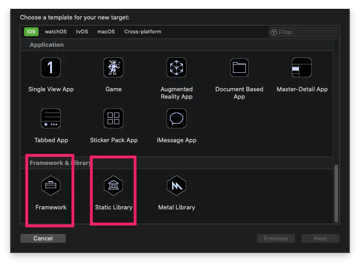The height and width of the screenshot is (265, 360).
Task: Select the Metal Library icon
Action: (176, 185)
